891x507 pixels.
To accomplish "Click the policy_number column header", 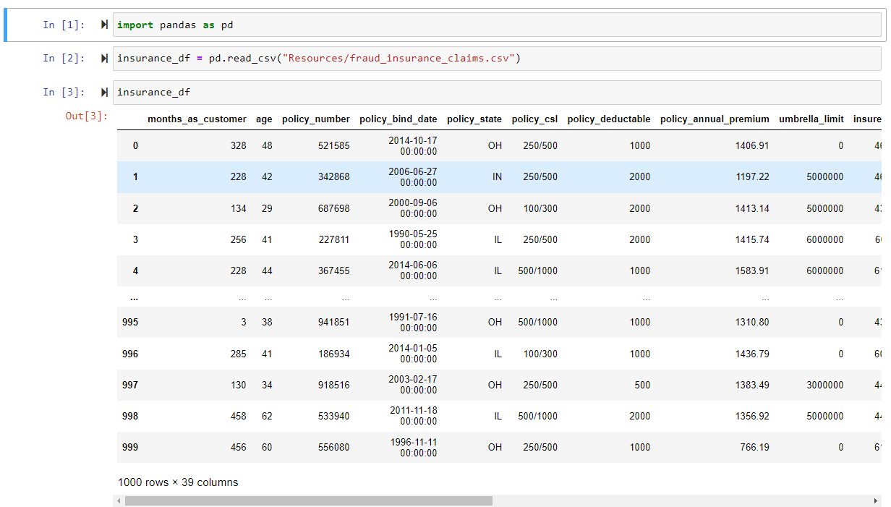I will coord(316,119).
